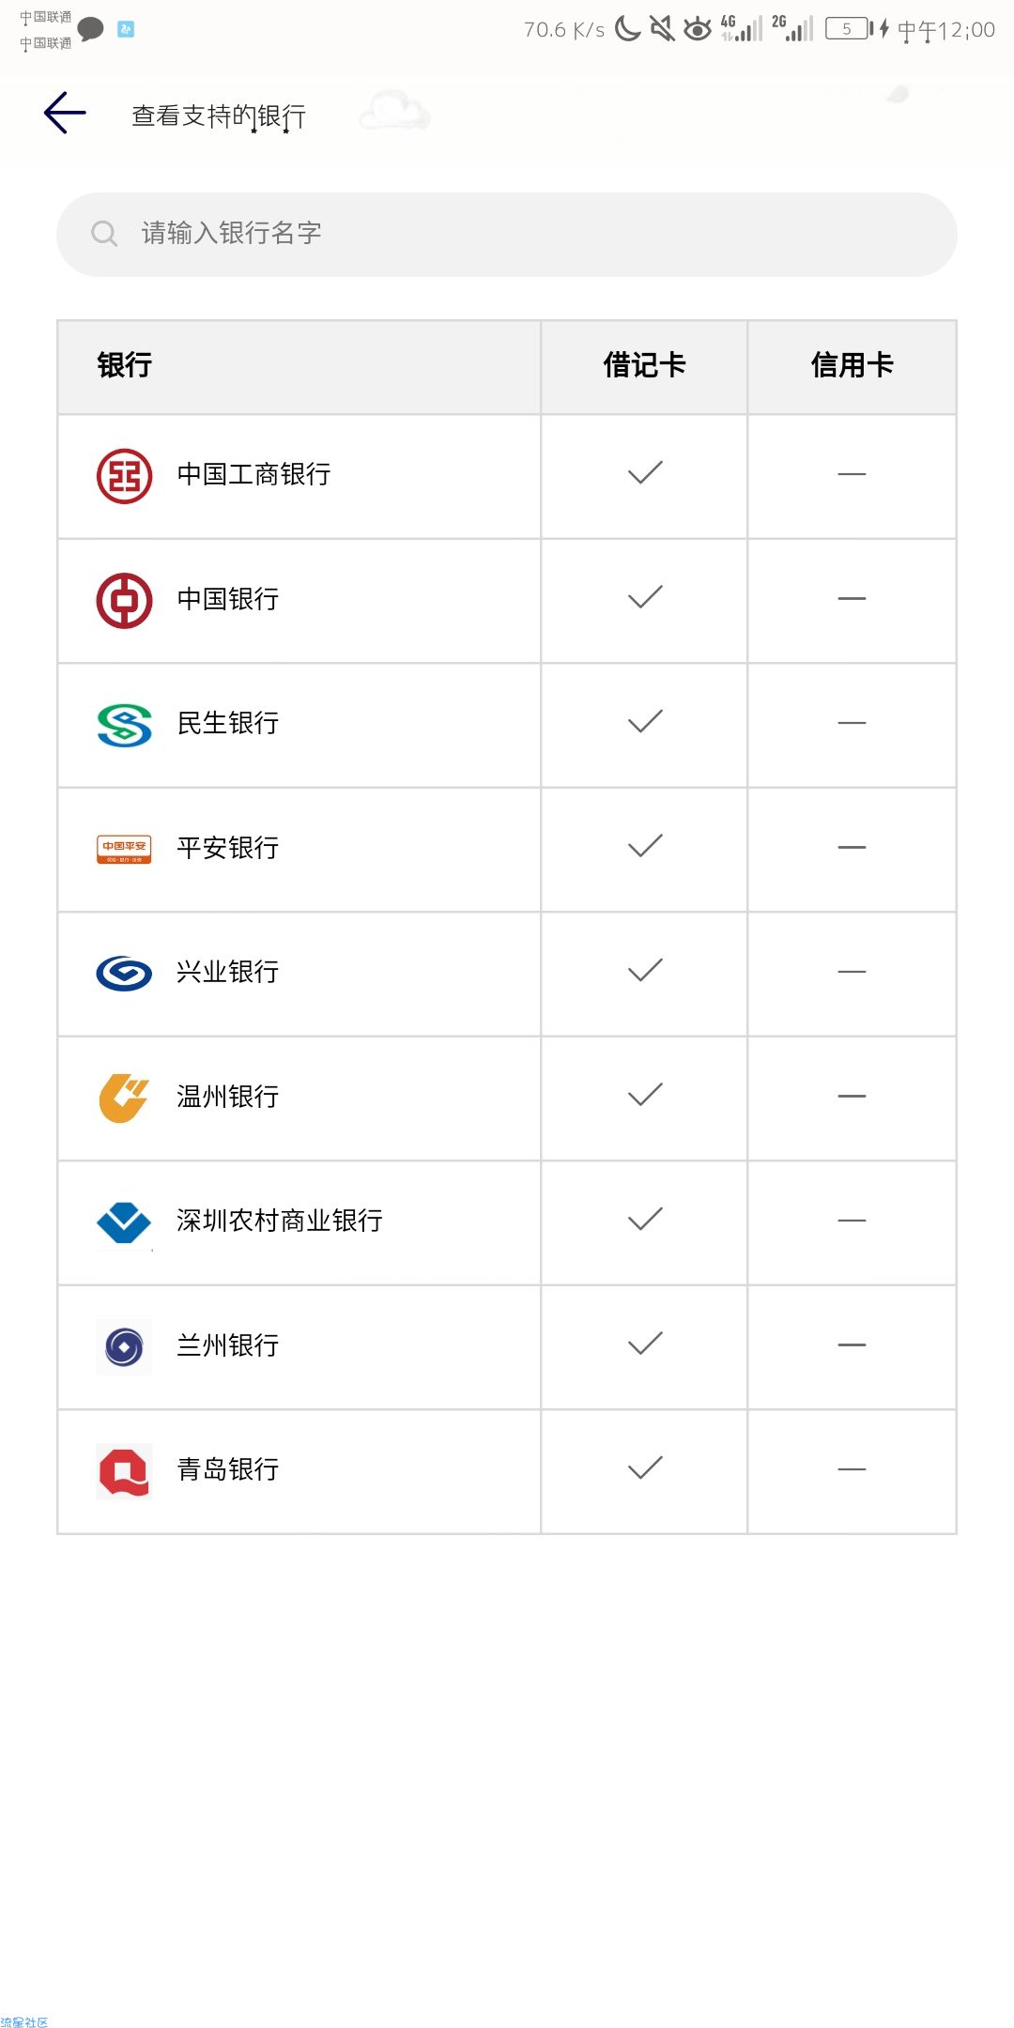The height and width of the screenshot is (2028, 1014).
Task: Select the 兰州银行 logo icon
Action: (124, 1347)
